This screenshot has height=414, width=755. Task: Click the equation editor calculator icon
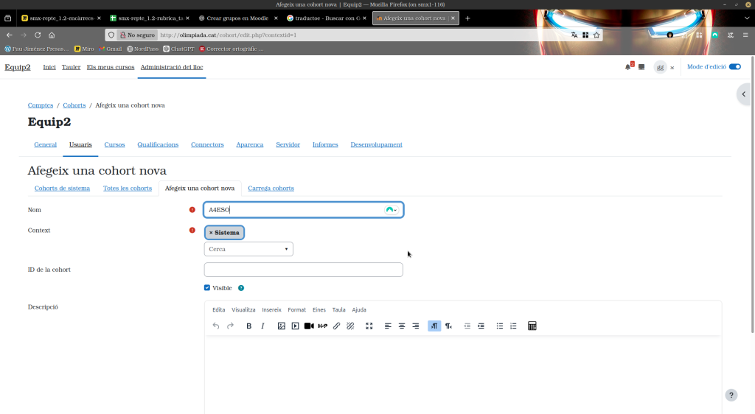pyautogui.click(x=532, y=326)
